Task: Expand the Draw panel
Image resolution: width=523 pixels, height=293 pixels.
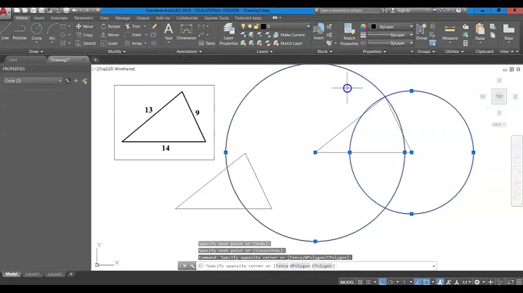Action: coord(36,51)
